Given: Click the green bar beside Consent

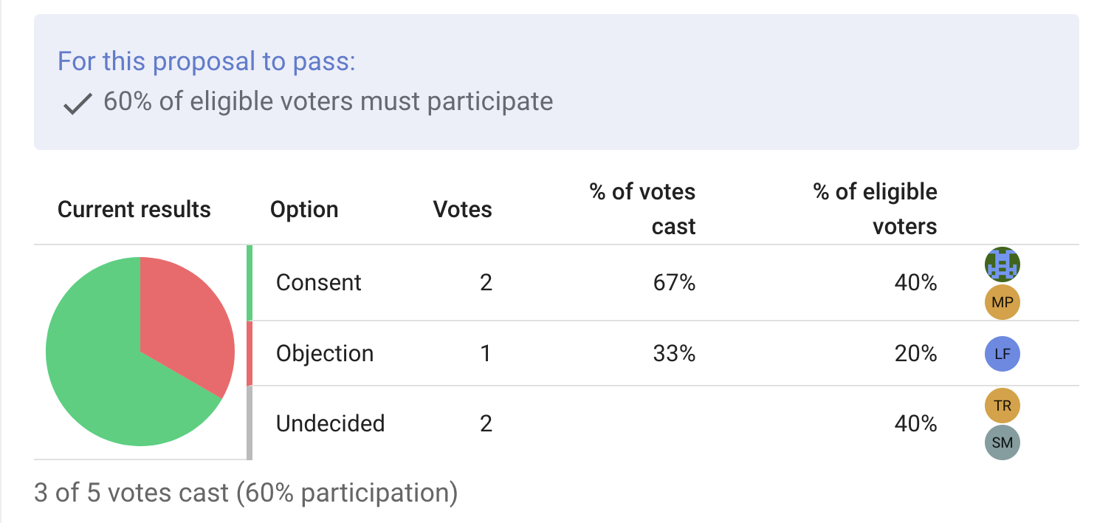Looking at the screenshot, I should point(250,283).
